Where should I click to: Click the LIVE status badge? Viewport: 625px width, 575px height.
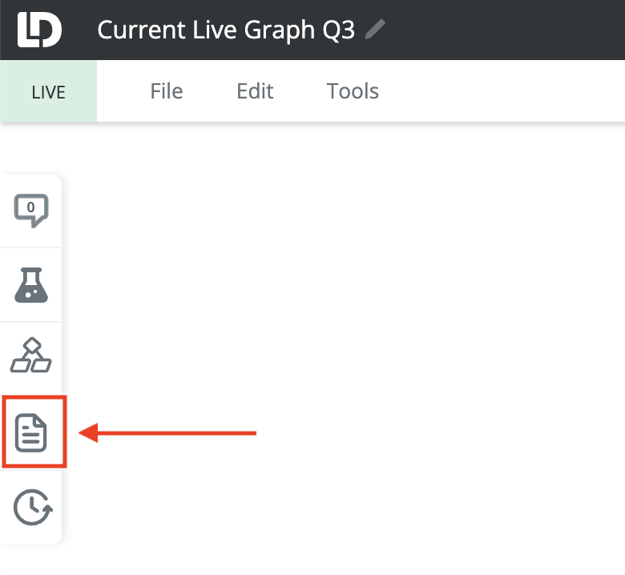tap(48, 92)
